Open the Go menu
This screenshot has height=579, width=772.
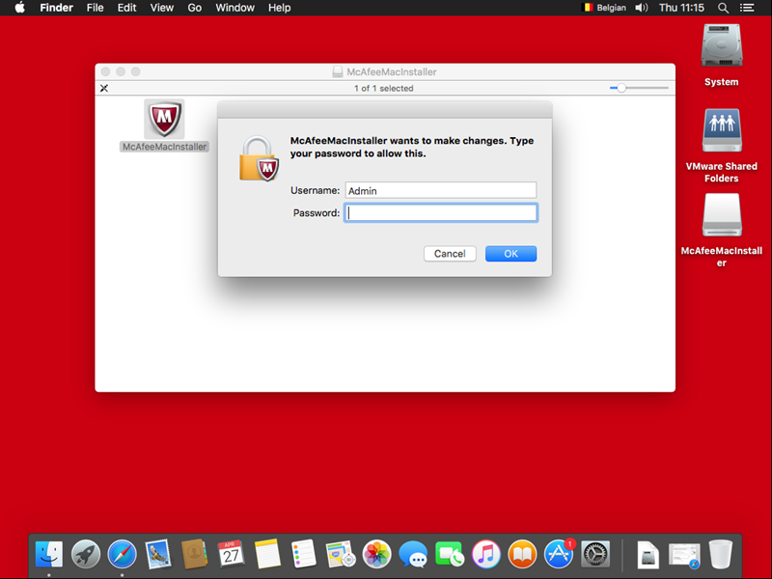195,8
